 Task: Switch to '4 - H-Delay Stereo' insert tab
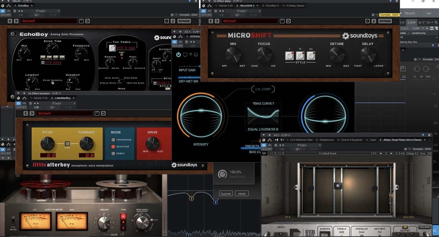click(294, 5)
